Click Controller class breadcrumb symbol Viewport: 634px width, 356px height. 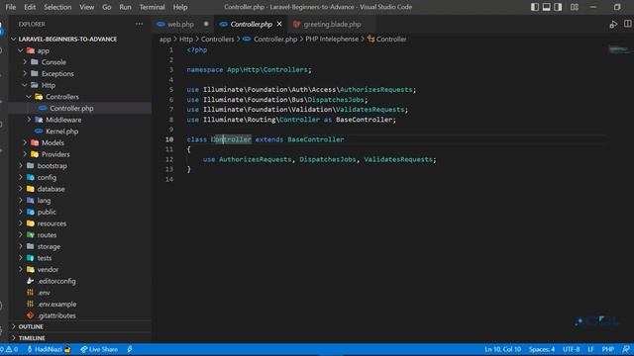387,40
